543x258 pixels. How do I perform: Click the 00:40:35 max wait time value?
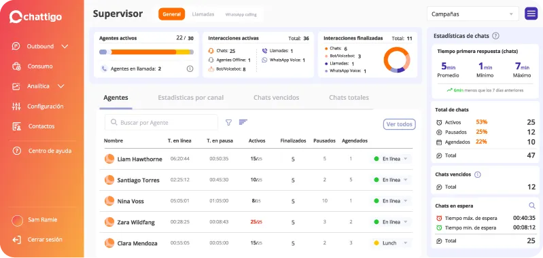524,218
